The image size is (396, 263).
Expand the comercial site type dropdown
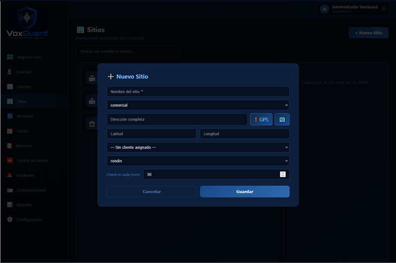(198, 105)
